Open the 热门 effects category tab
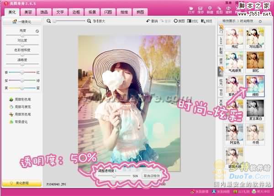The height and width of the screenshot is (196, 274). (x=221, y=29)
